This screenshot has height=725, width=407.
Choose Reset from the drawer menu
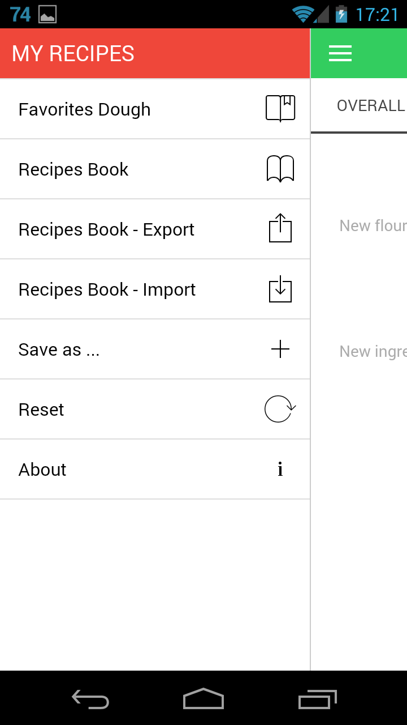pos(41,410)
